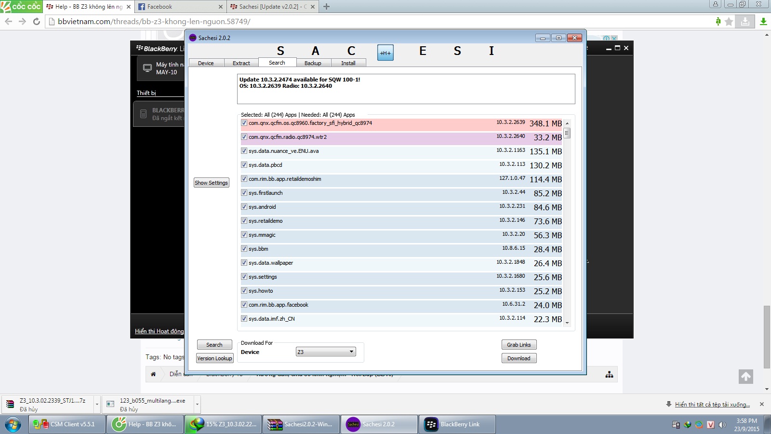Open Sachesi2.0.2-Win WinRAR taskbar item
This screenshot has height=434, width=771.
click(301, 424)
